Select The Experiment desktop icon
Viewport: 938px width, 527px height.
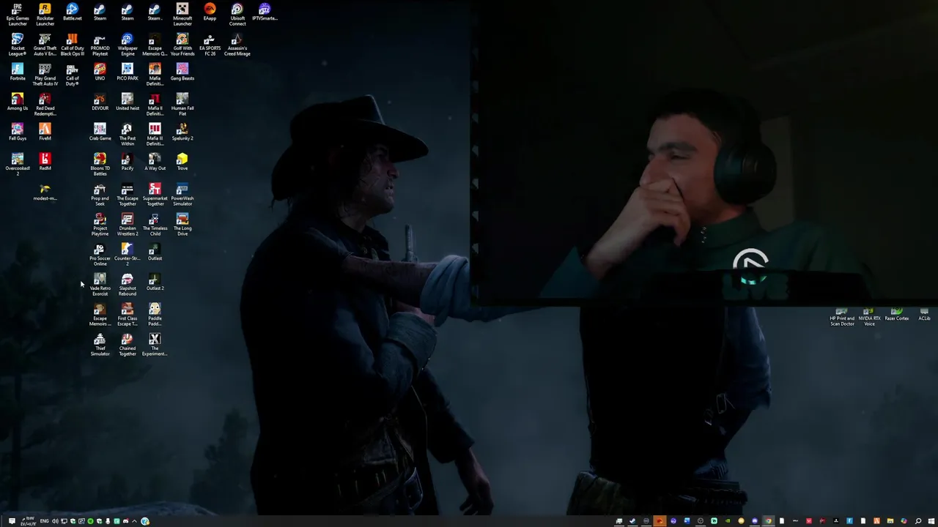click(x=155, y=344)
